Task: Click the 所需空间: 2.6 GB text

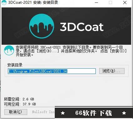Action: tap(19, 99)
